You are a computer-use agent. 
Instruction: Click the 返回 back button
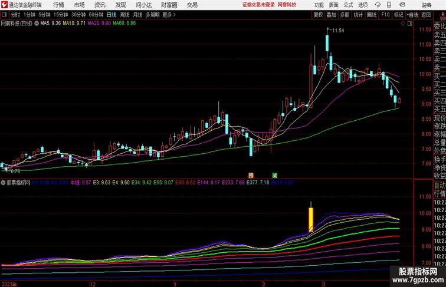tap(426, 15)
